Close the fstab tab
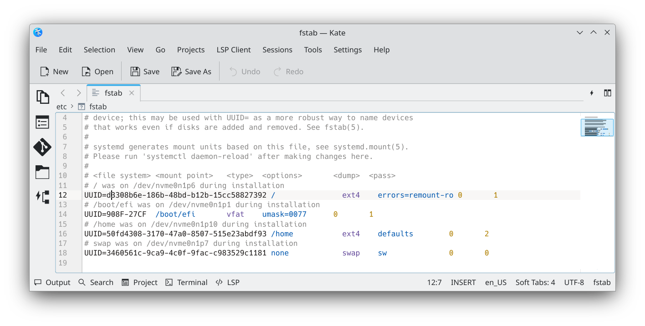 click(x=132, y=93)
